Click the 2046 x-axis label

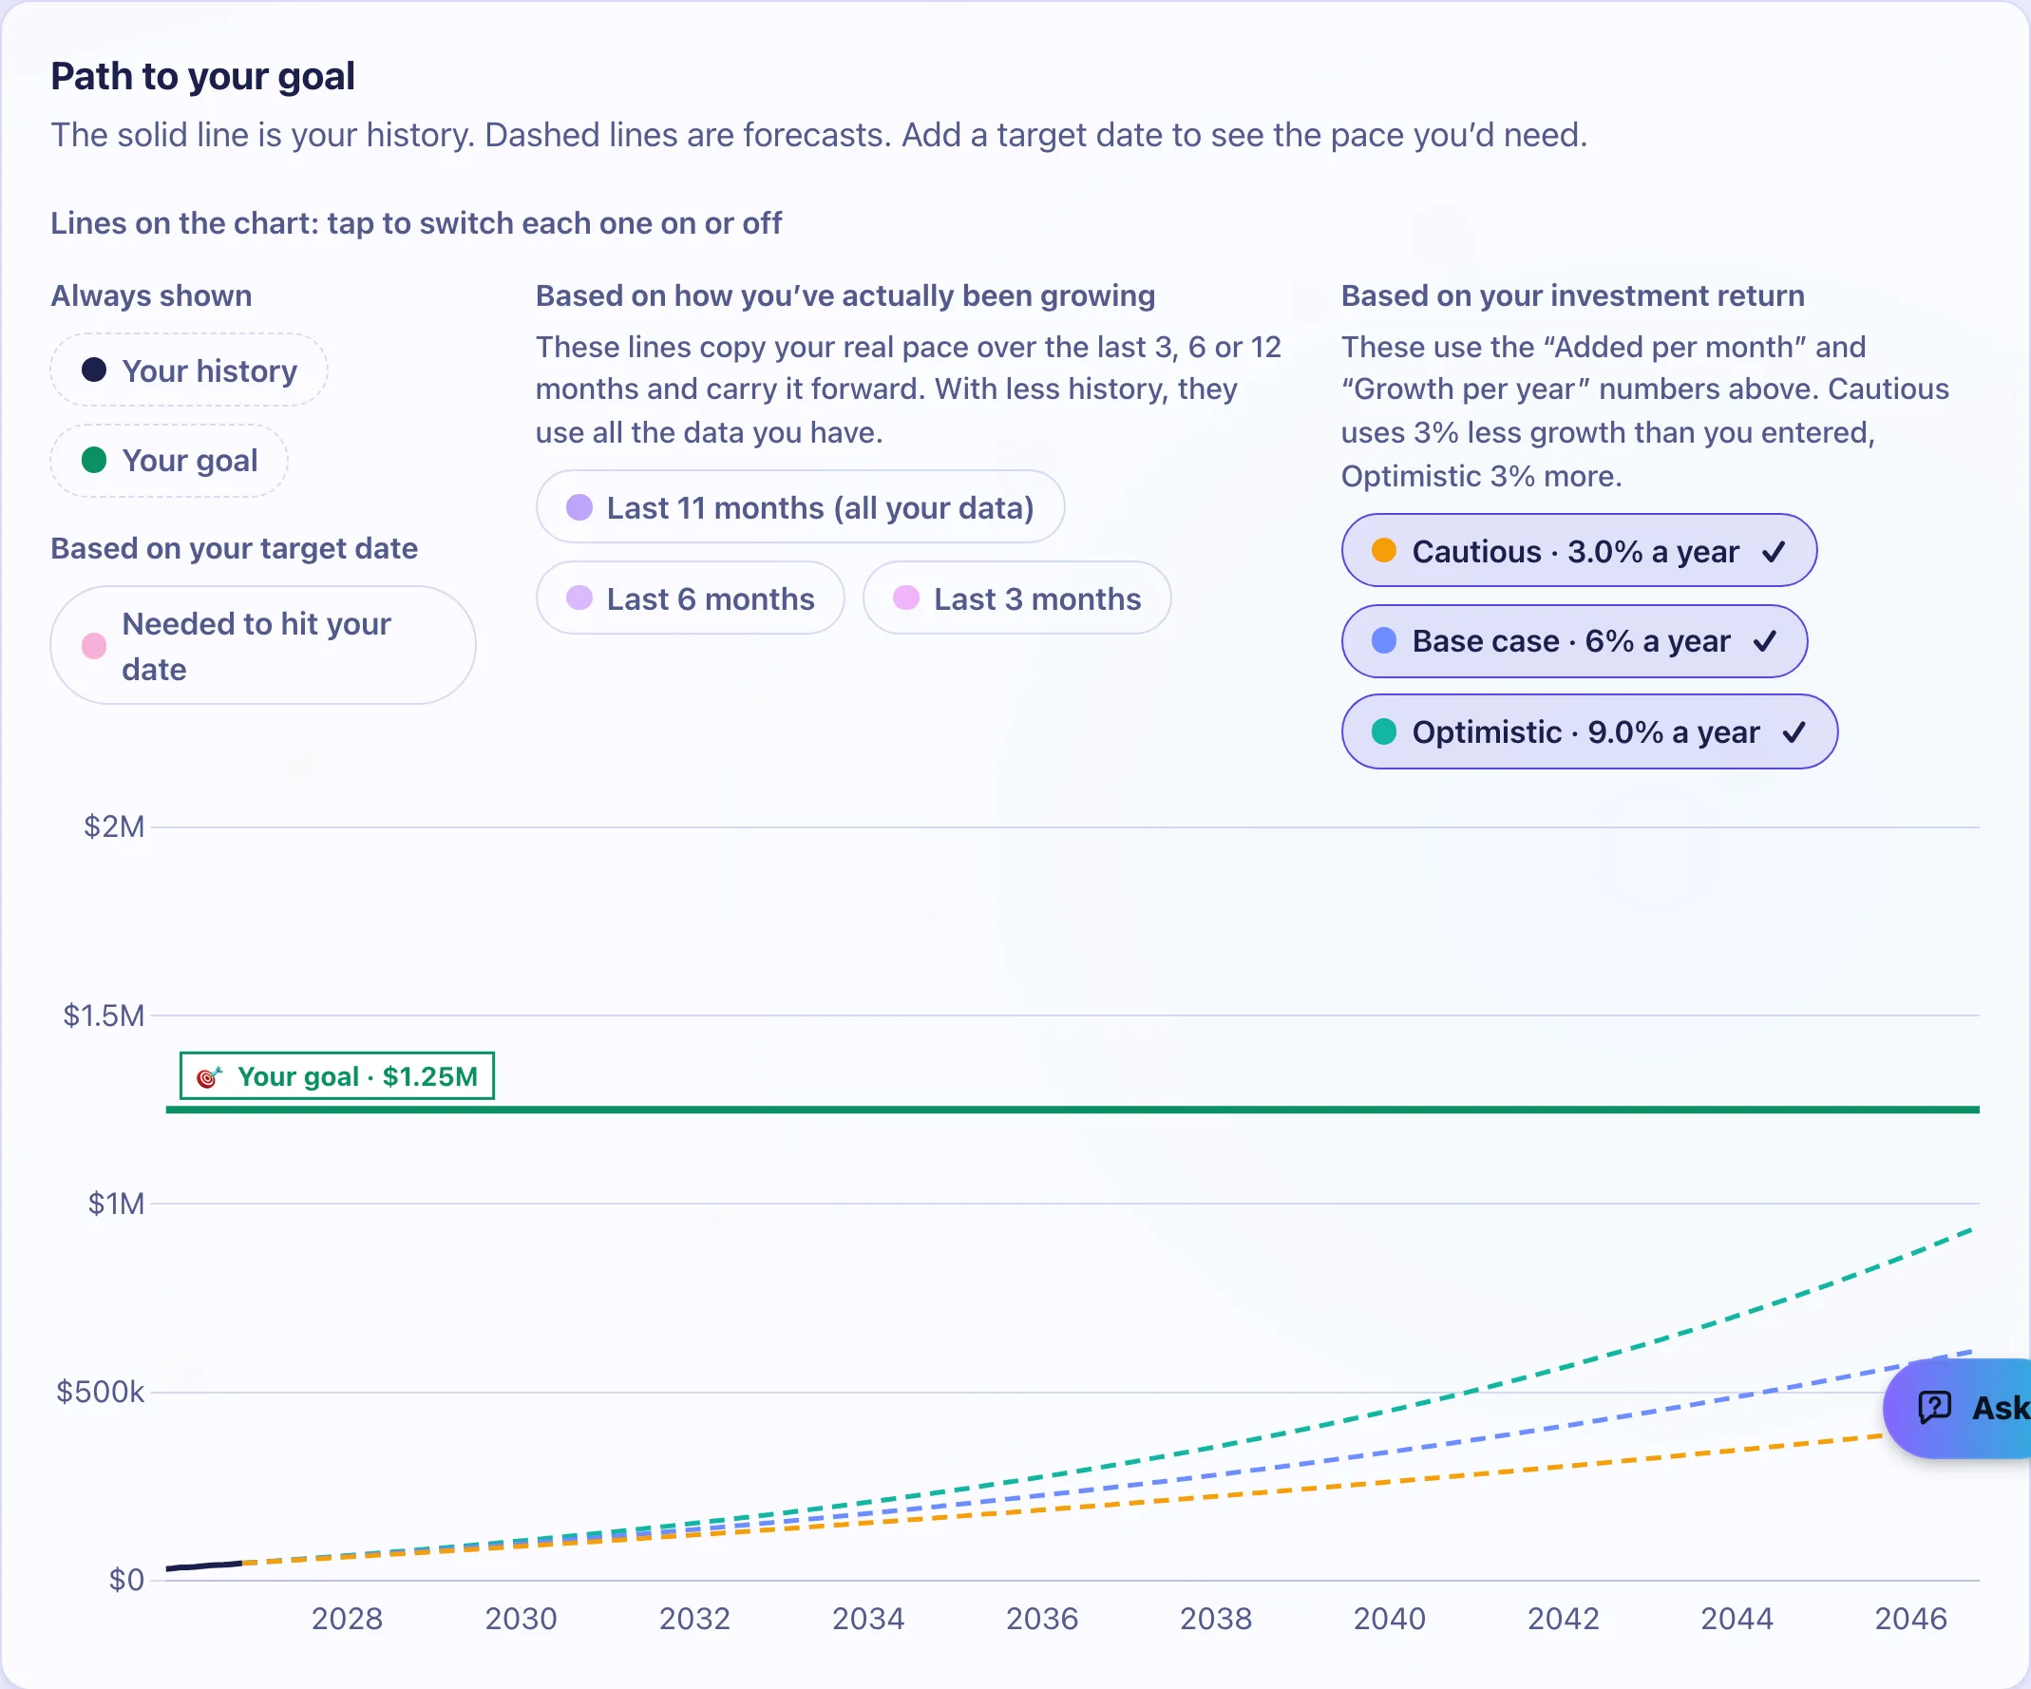[1910, 1619]
